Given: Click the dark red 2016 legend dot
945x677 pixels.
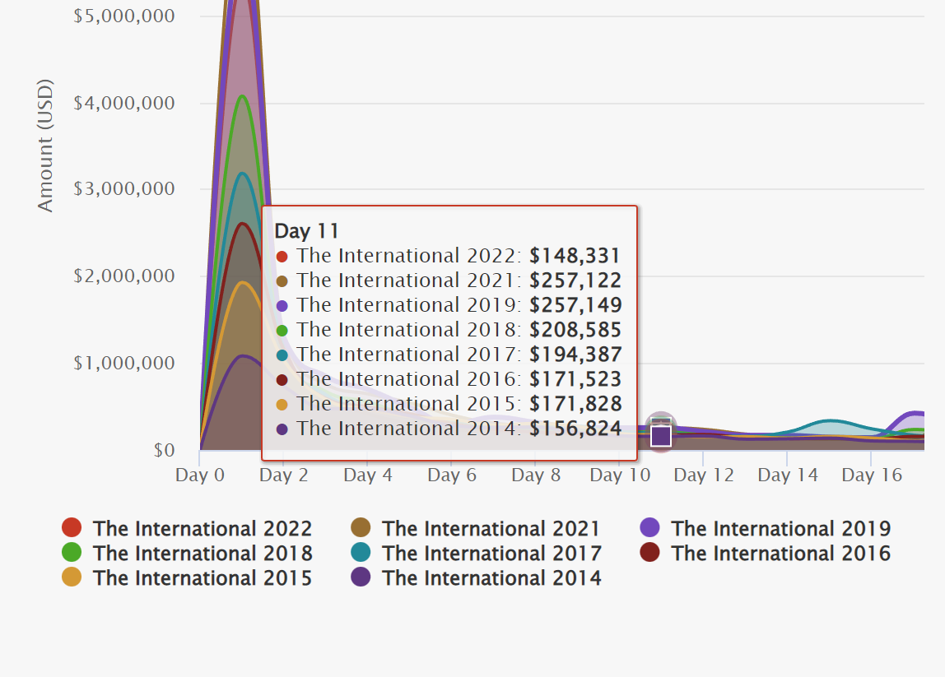Looking at the screenshot, I should (649, 552).
